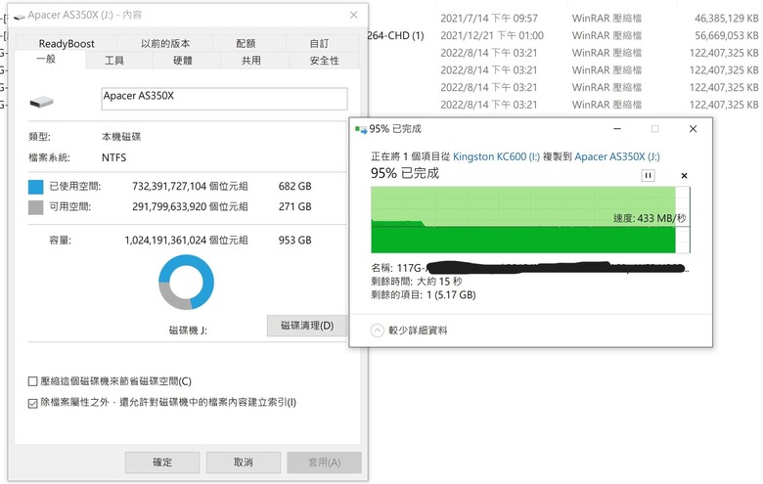Click the 46,385,129 KB size cell
Screen dimensions: 763x484
(x=726, y=19)
